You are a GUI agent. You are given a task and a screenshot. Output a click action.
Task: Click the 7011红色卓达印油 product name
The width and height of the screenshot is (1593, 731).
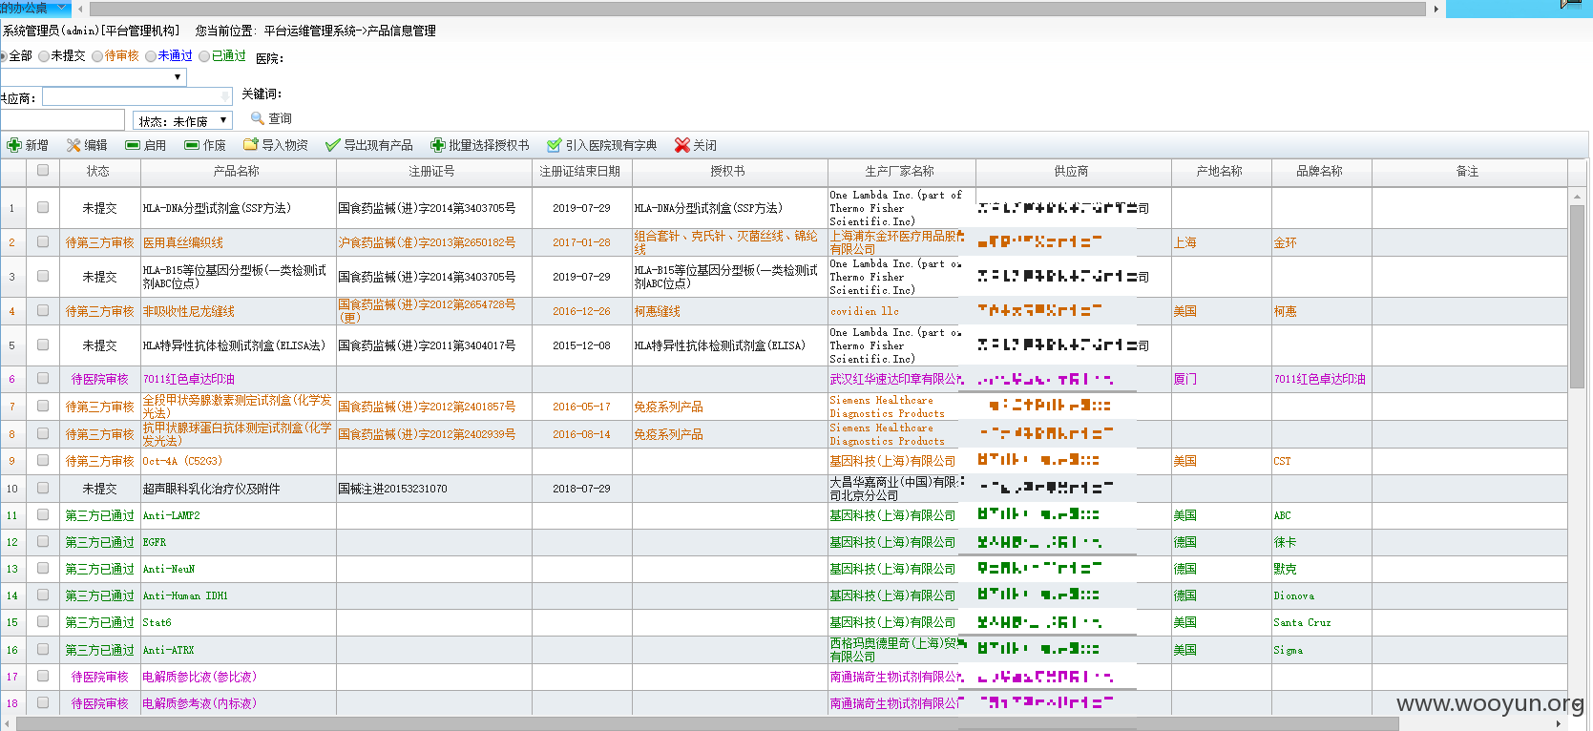pos(189,379)
